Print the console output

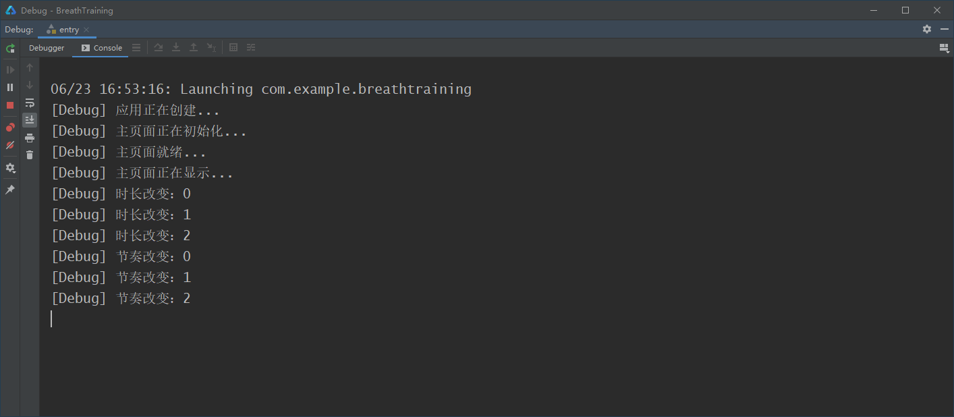(30, 138)
